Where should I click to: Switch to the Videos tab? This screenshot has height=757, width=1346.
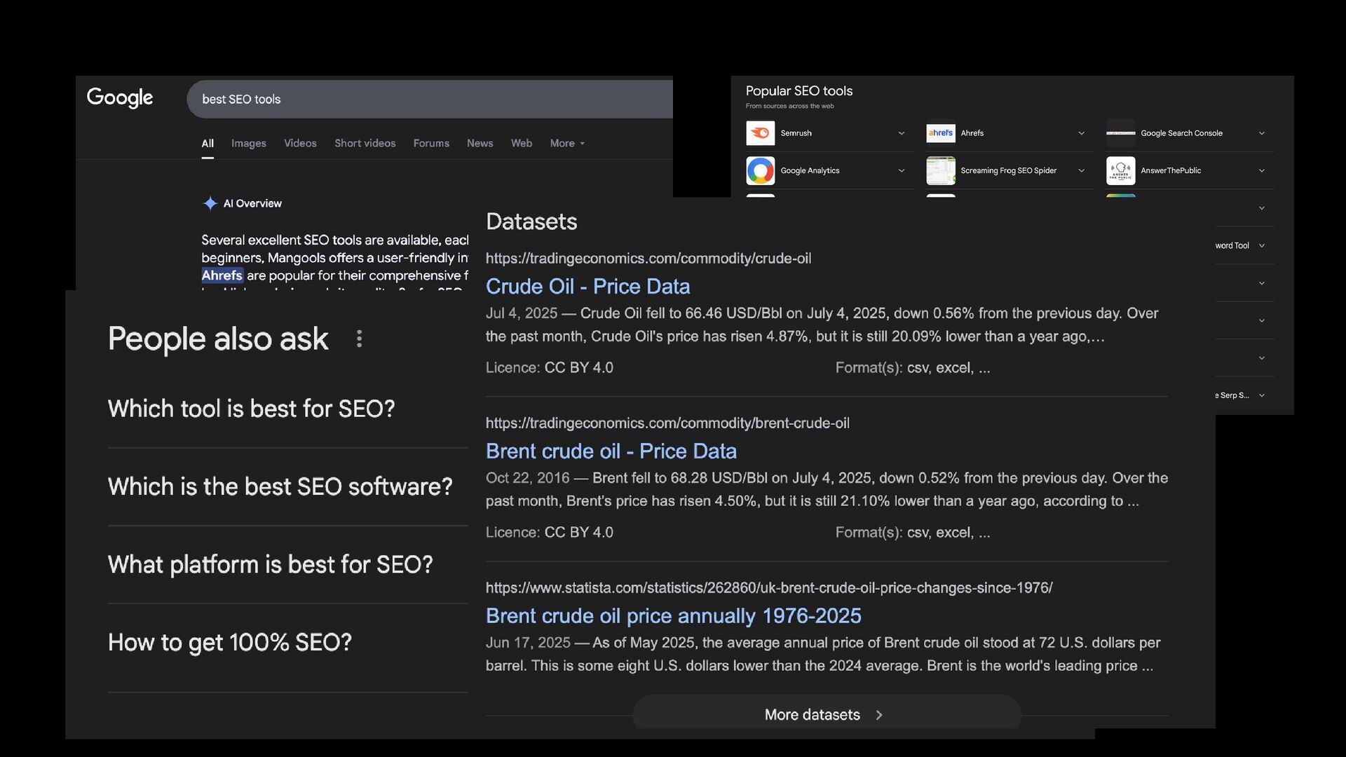click(300, 143)
